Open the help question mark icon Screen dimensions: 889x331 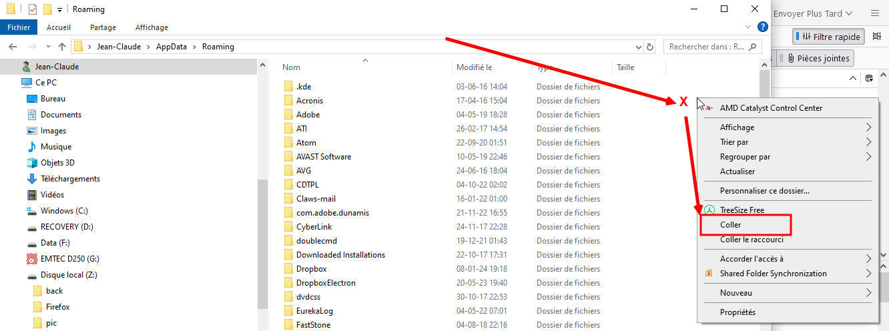click(763, 27)
